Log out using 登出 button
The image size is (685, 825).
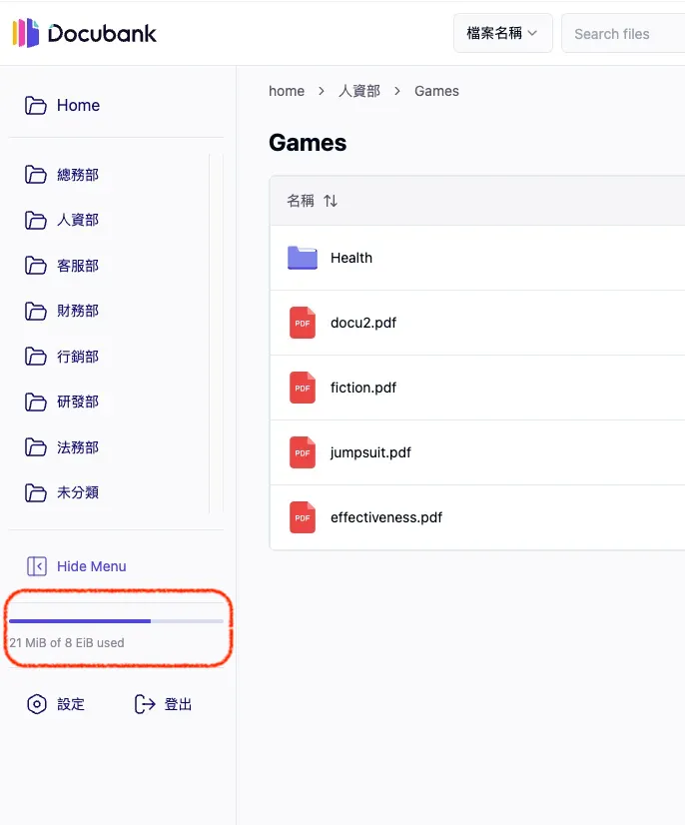click(x=163, y=704)
